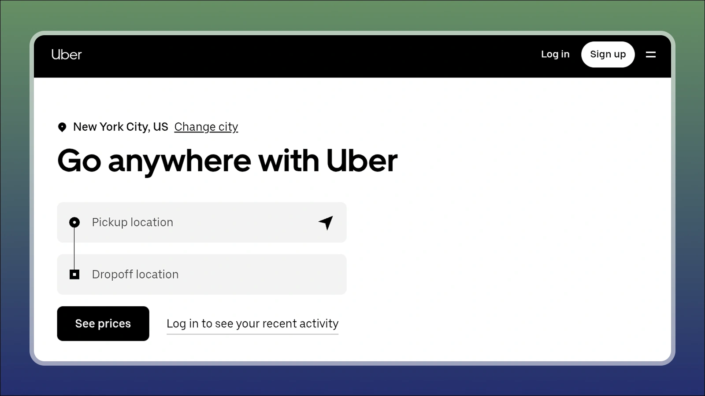This screenshot has height=396, width=705.
Task: Focus the Dropoff location field
Action: (202, 274)
